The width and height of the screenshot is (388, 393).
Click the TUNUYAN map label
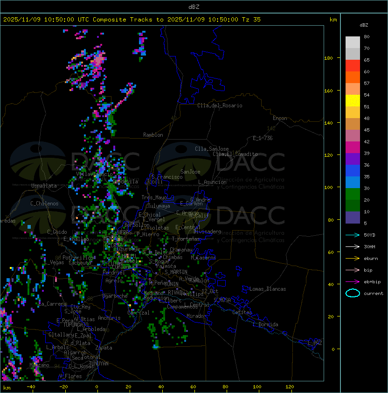(x=99, y=364)
